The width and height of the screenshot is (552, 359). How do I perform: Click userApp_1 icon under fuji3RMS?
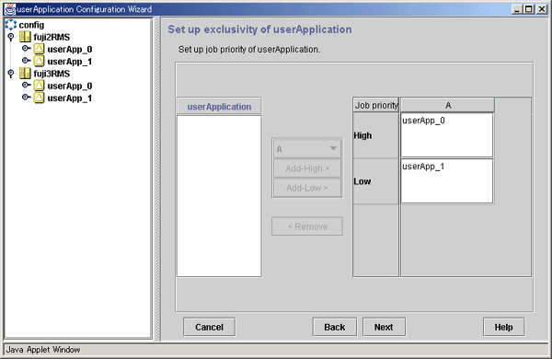(39, 98)
